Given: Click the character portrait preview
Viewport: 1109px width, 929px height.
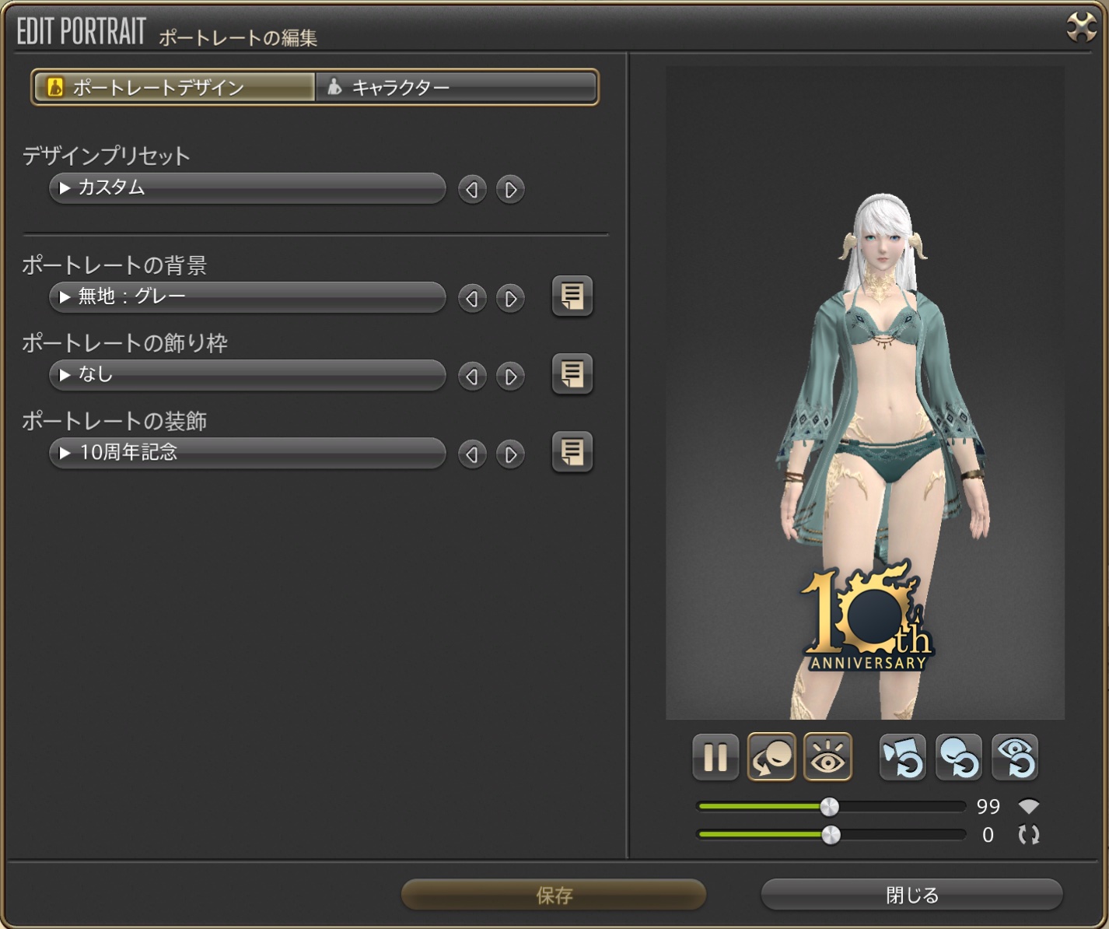Looking at the screenshot, I should coord(865,393).
